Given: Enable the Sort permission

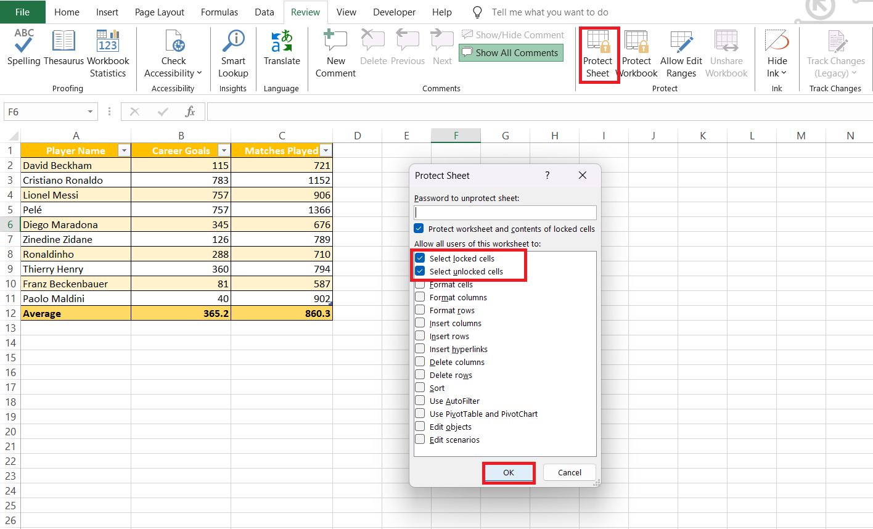Looking at the screenshot, I should click(420, 388).
